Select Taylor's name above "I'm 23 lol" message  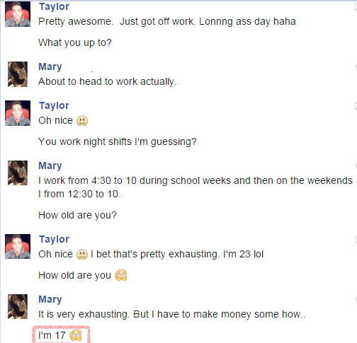54,240
